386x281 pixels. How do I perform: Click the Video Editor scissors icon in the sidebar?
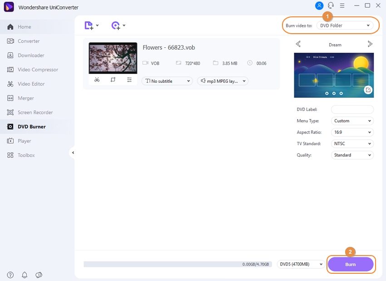coord(10,84)
